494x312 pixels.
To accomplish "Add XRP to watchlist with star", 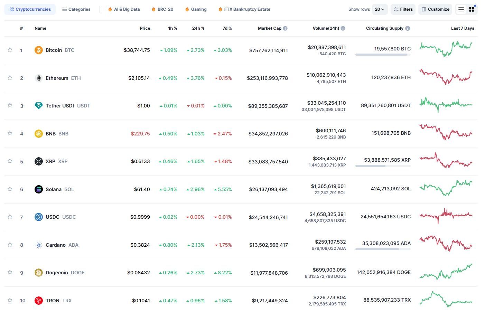I will point(10,161).
